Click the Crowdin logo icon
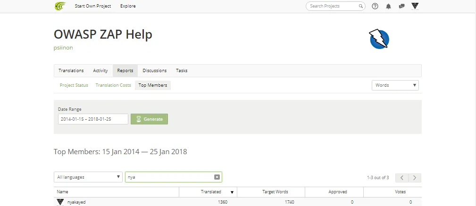Viewport: 476px width, 206px height. 60,6
